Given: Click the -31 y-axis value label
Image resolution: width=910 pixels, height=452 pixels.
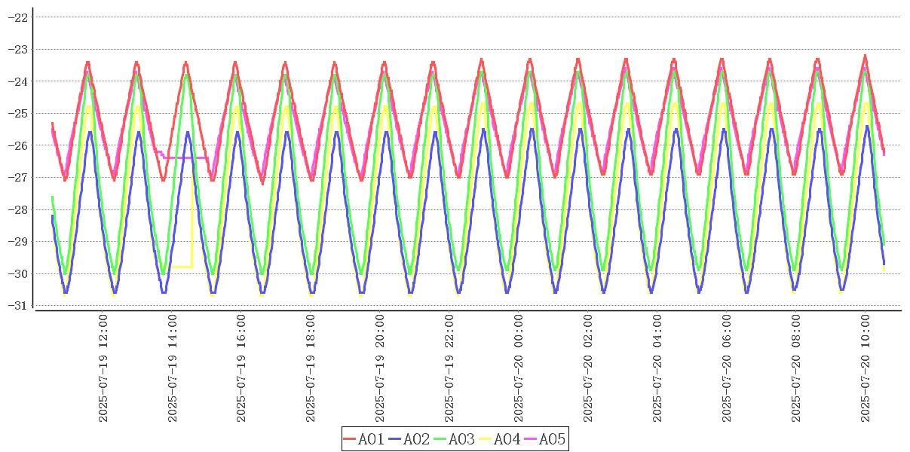Looking at the screenshot, I should point(17,306).
